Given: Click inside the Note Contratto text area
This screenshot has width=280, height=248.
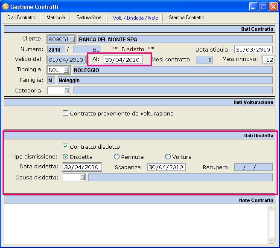Looking at the screenshot, I should point(136,224).
